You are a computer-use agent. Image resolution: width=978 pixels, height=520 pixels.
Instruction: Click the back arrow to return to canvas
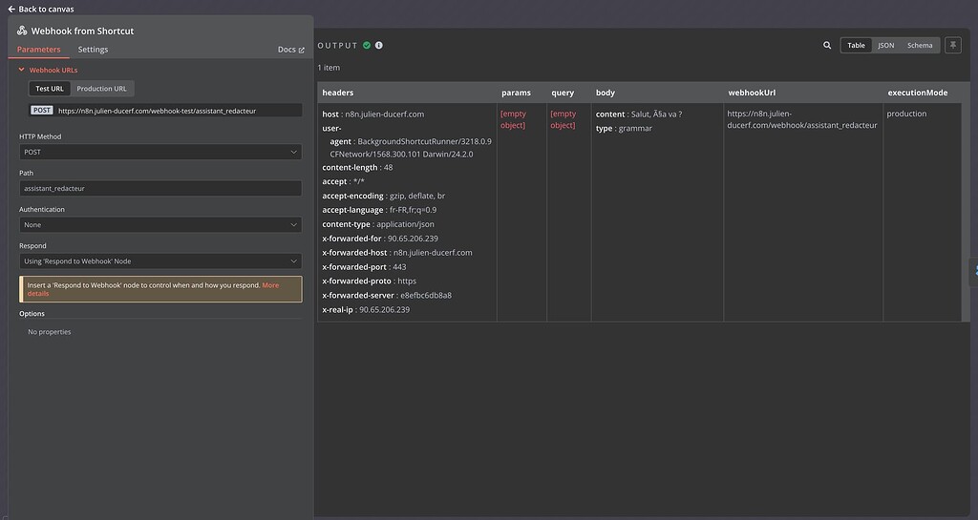[x=11, y=9]
